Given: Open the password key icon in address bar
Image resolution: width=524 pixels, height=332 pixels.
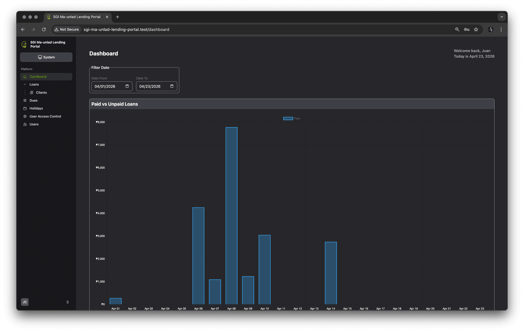Looking at the screenshot, I should pos(467,29).
